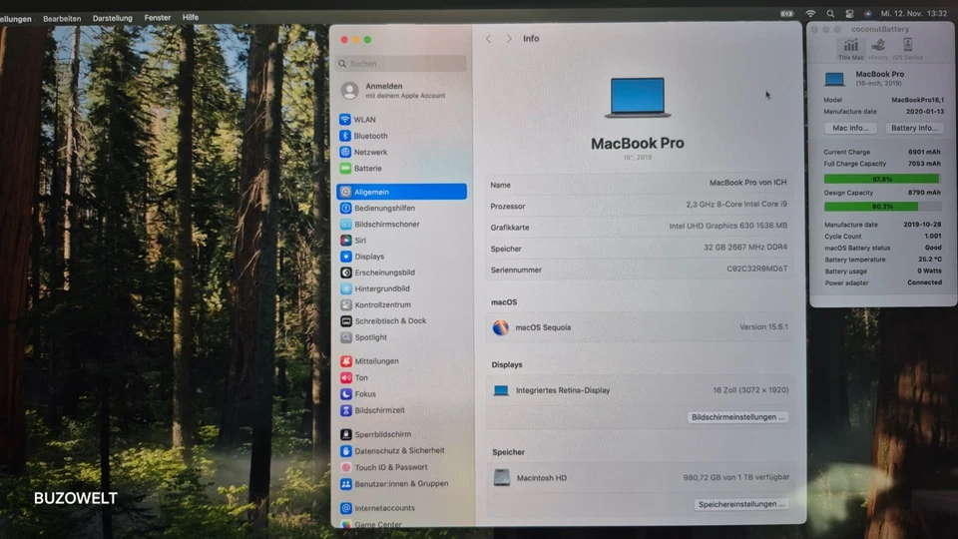Viewport: 958px width, 539px height.
Task: Click Cycle Count value in coconutBattery
Action: [932, 236]
